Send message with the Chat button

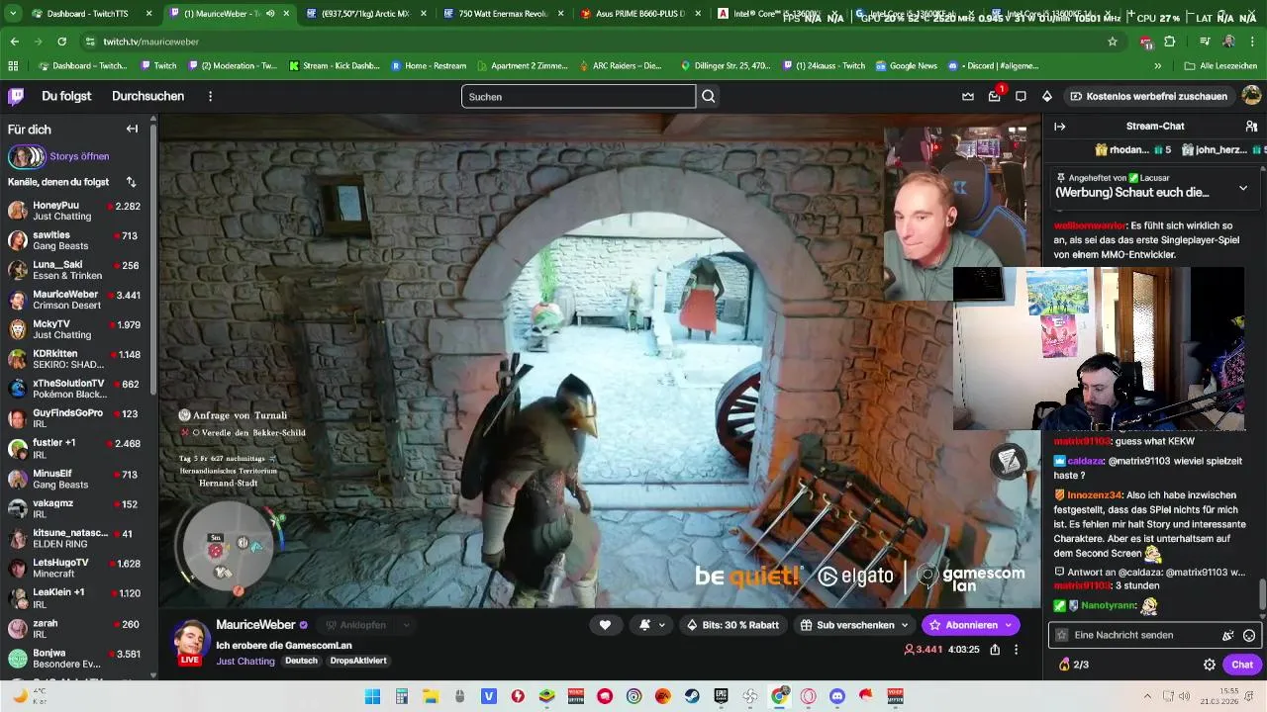(x=1242, y=665)
